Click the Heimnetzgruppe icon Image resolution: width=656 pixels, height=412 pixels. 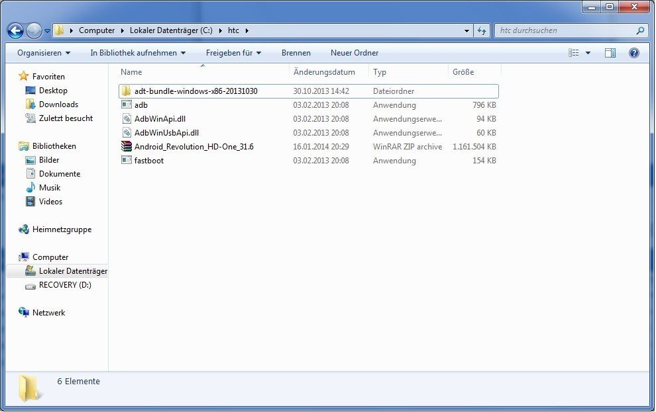[24, 229]
